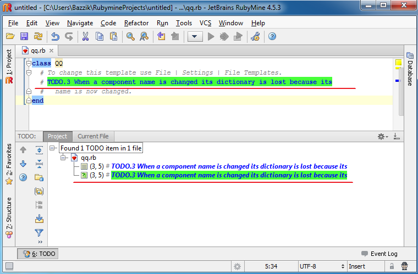Screen dimensions: 418x274
Task: Navigate forward with the gray forward icon
Action: 175,36
